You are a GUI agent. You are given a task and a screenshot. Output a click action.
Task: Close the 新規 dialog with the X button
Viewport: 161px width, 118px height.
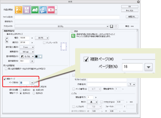tap(138, 2)
